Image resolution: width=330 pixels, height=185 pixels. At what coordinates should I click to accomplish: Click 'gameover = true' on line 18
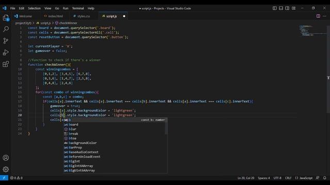pos(65,106)
